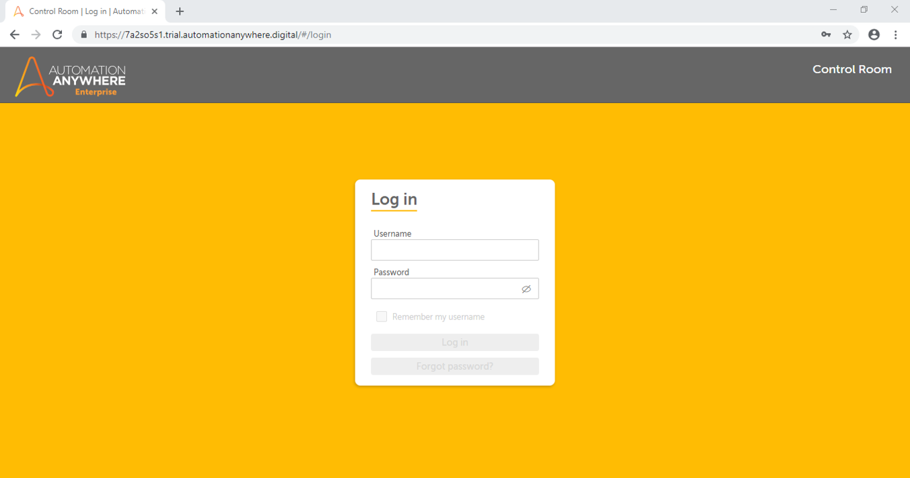This screenshot has width=910, height=478.
Task: Reload the page with refresh icon
Action: click(x=57, y=35)
